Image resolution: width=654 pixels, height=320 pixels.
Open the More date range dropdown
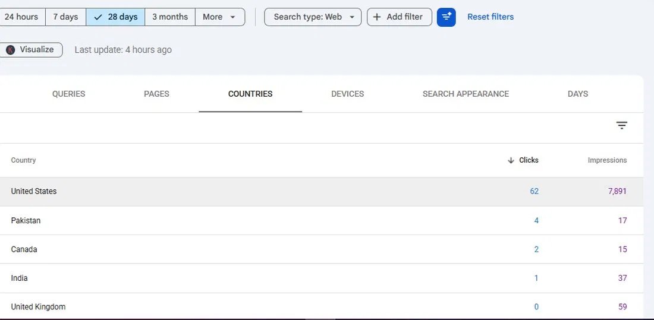tap(220, 17)
